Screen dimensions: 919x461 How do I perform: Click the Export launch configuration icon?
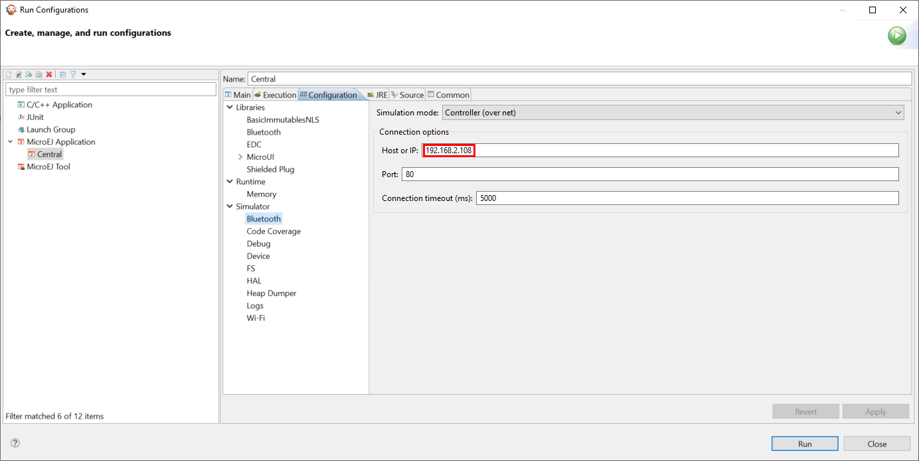(29, 74)
